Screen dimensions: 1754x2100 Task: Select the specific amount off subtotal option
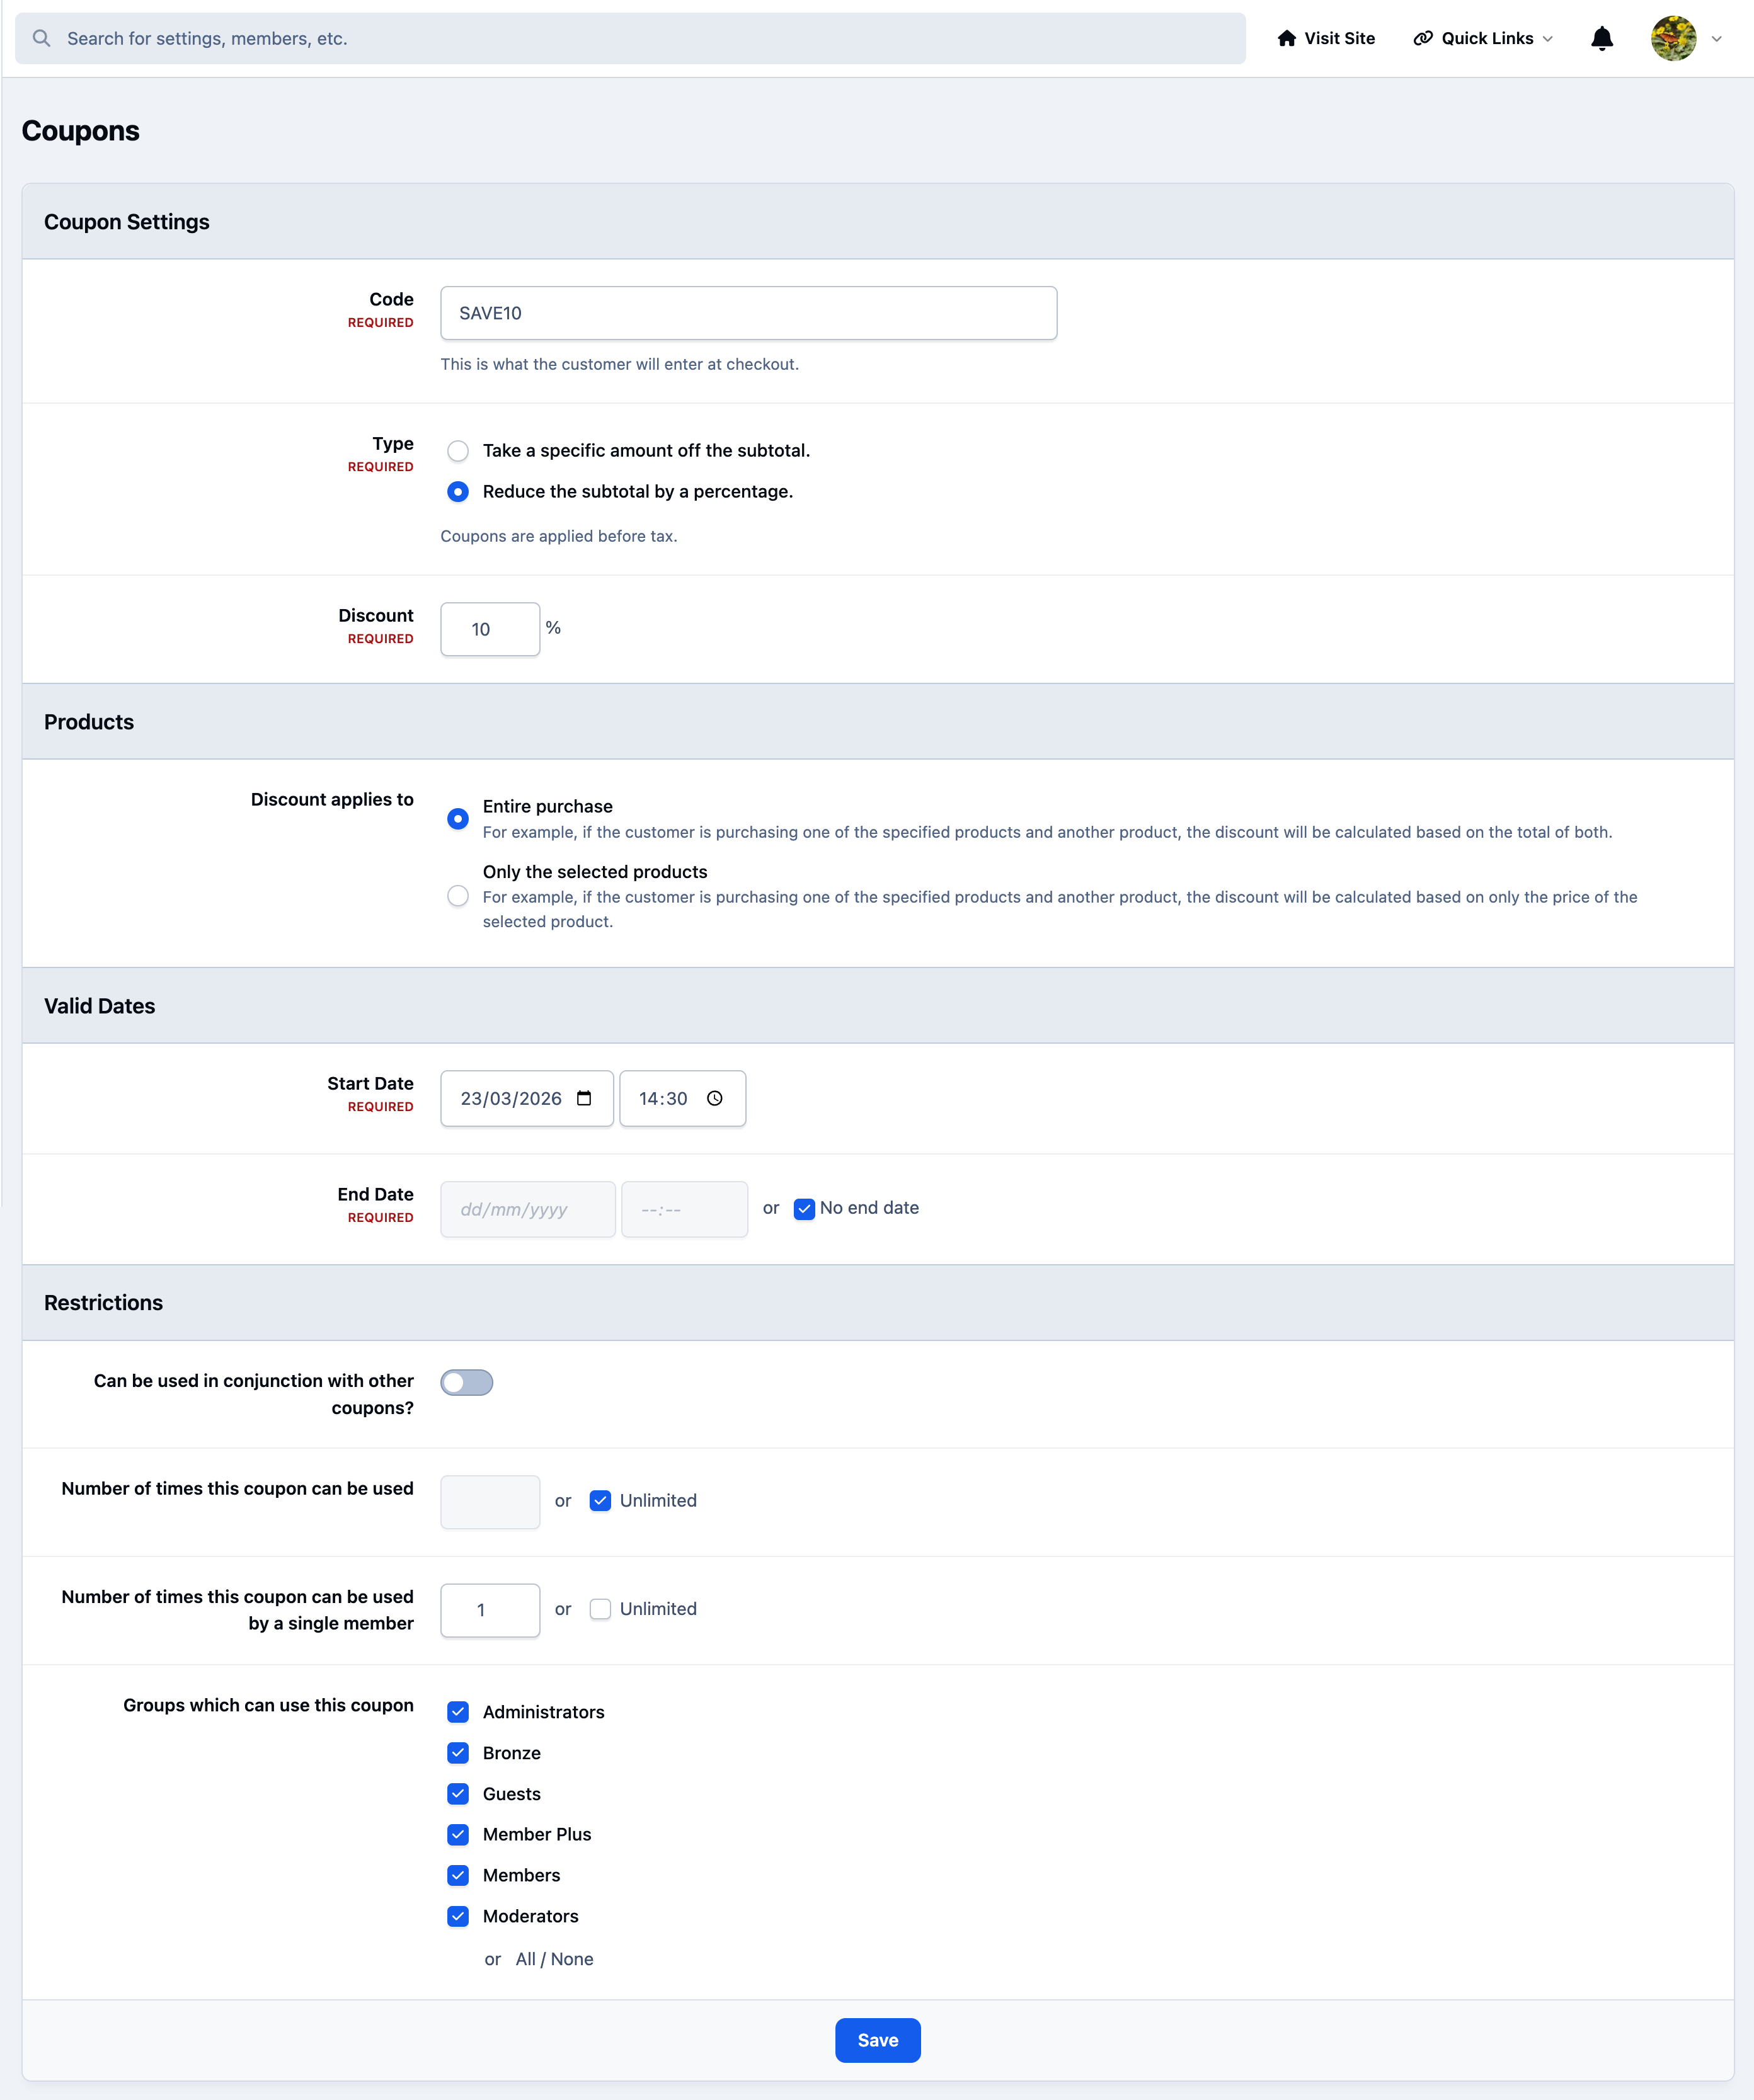[x=458, y=451]
